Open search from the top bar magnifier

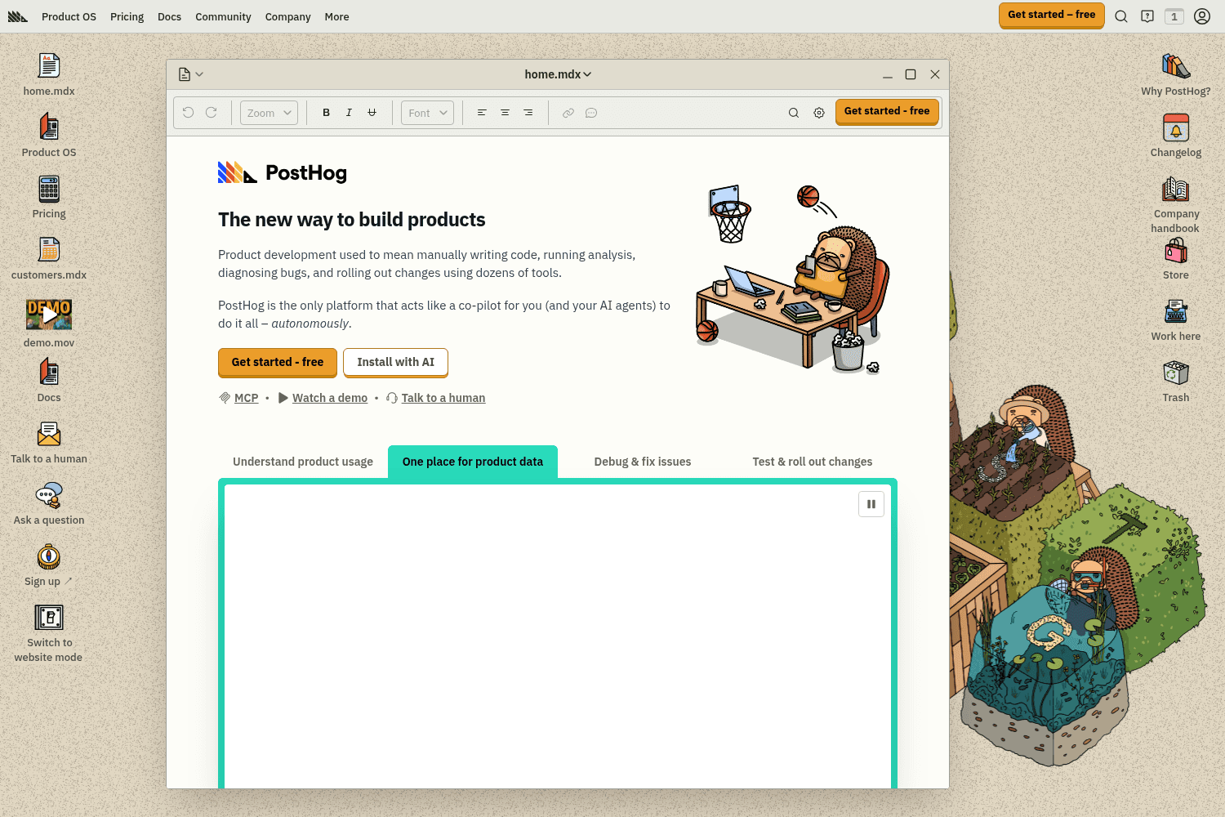[1121, 16]
